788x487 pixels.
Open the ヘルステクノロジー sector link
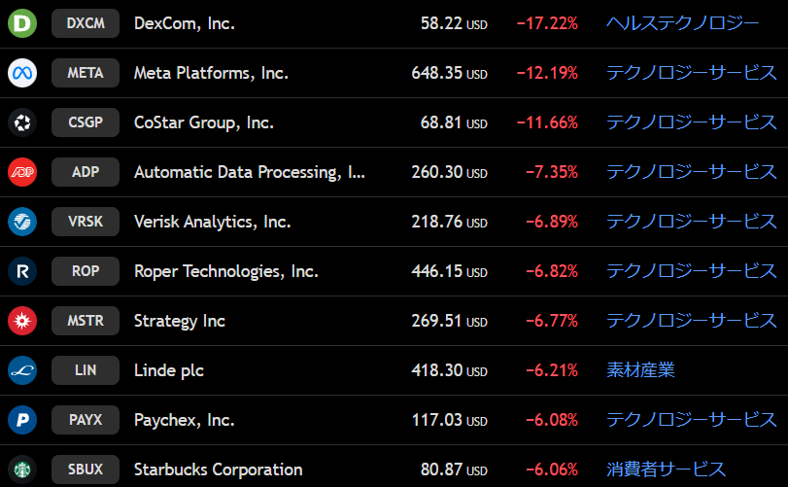tap(682, 22)
